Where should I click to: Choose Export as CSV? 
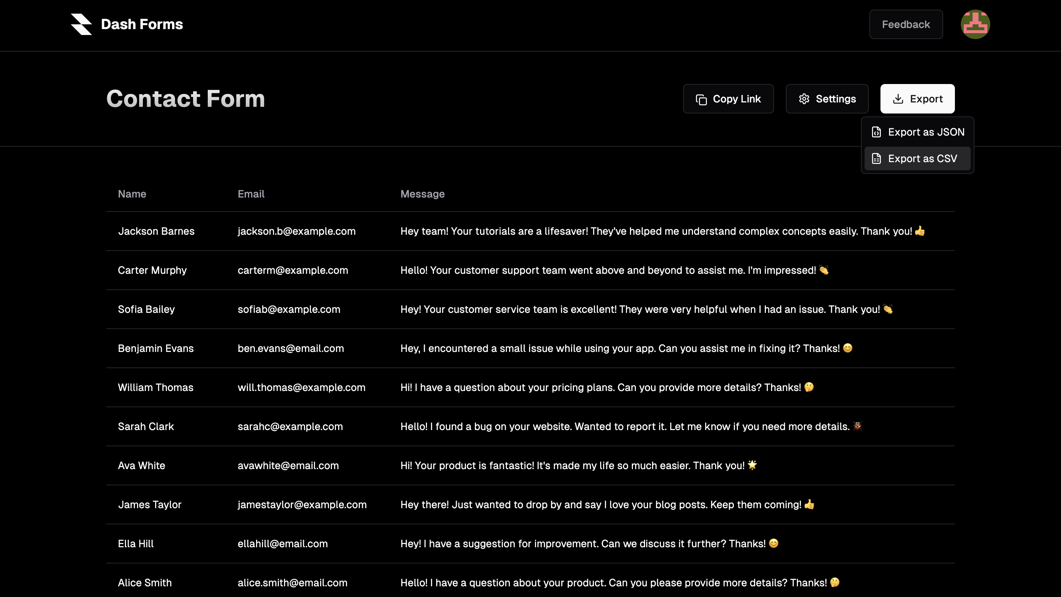tap(917, 158)
